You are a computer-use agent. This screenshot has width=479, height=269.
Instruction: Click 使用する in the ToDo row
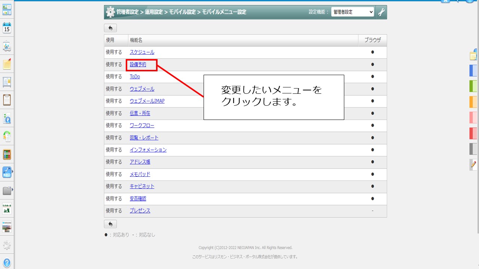[114, 77]
